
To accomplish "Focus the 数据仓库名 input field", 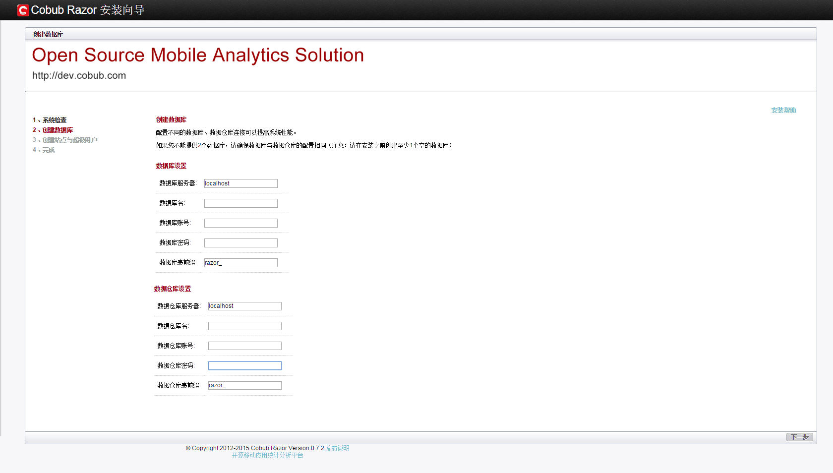I will point(245,326).
